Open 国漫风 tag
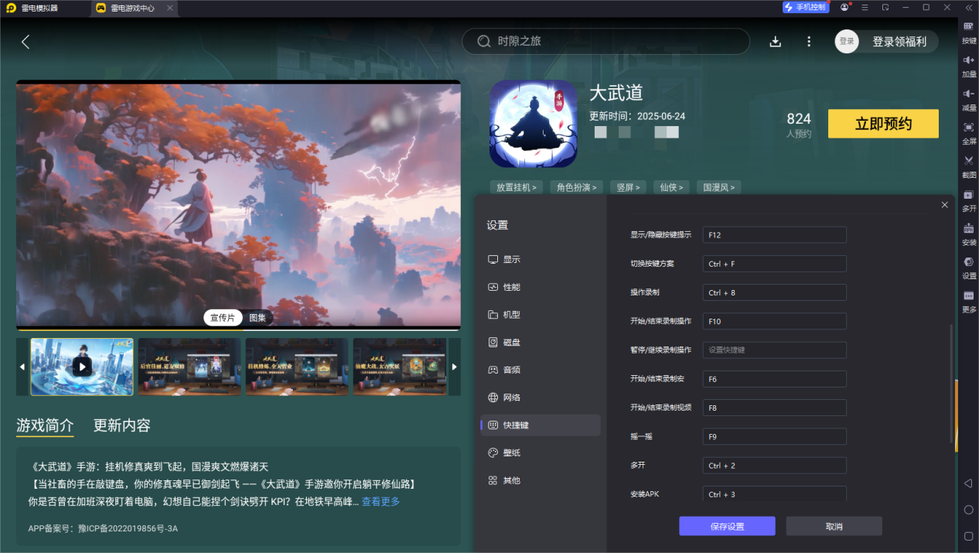 (718, 187)
